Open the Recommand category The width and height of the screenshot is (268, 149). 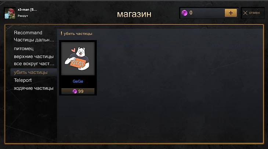point(28,33)
